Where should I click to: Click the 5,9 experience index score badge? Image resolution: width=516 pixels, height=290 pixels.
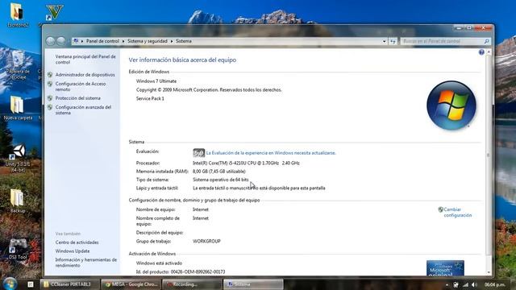[x=199, y=153]
